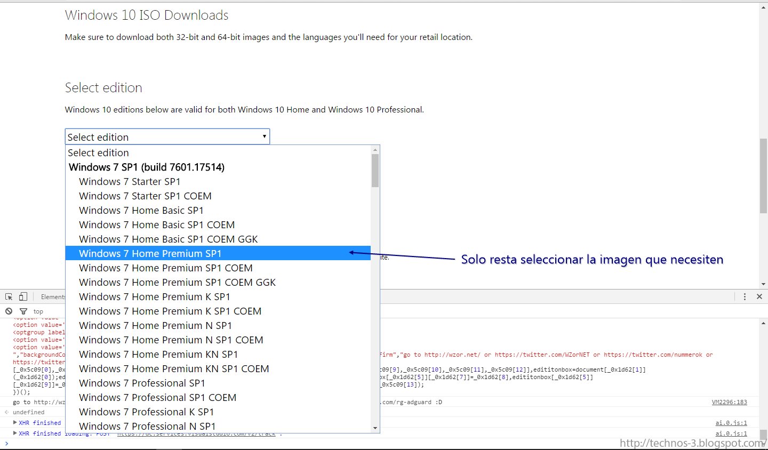Select Windows 7 Professional SP1 COEM

(218, 397)
